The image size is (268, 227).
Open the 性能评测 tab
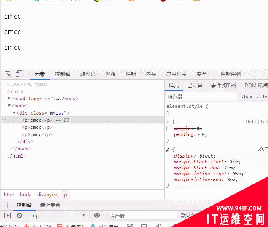click(x=231, y=74)
